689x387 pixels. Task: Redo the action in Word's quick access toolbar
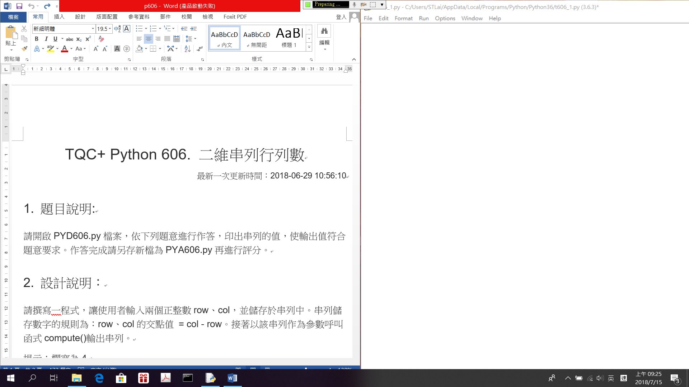(x=47, y=6)
